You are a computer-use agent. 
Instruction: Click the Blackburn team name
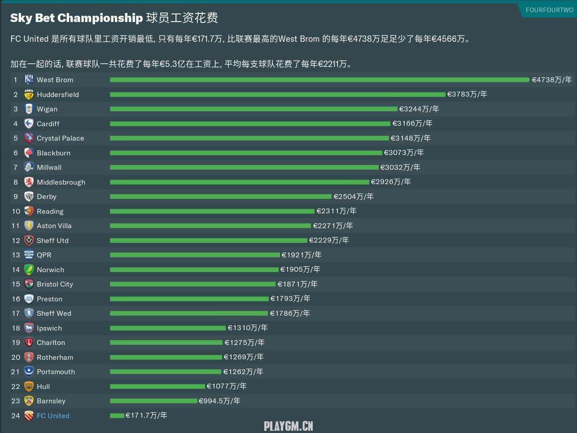tap(53, 153)
